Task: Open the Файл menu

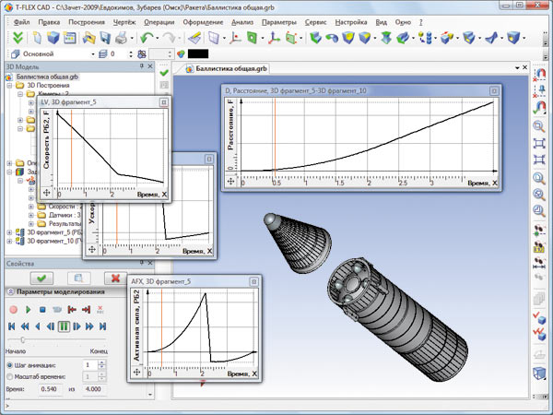Action: coord(21,22)
